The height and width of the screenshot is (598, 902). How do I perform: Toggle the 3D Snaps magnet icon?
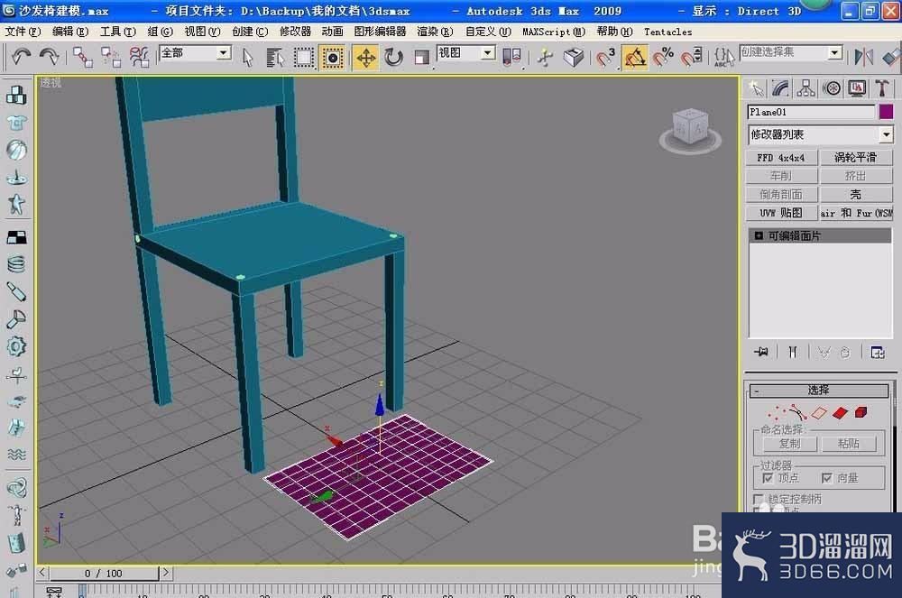[x=606, y=58]
